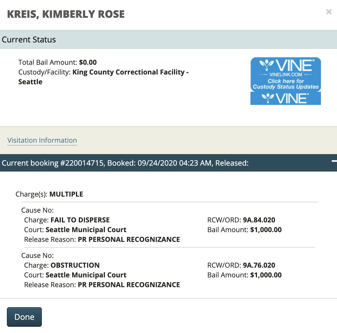This screenshot has height=333, width=337.
Task: Click the Current booking #220014715 header bar
Action: 125,163
